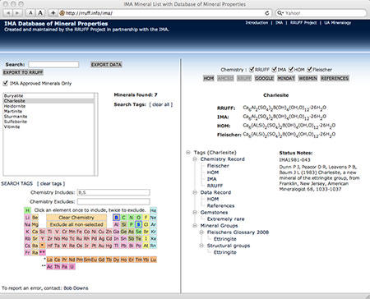Screen dimensions: 370x299
Task: Uncheck the Fleischer chemistry checkbox
Action: (x=309, y=69)
